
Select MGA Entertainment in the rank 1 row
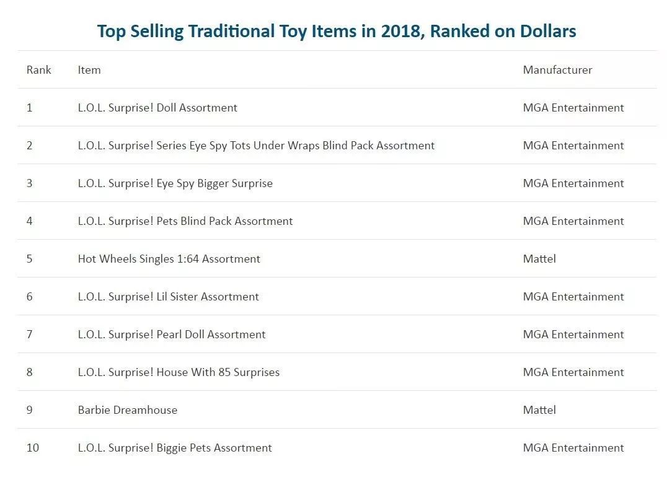point(573,108)
